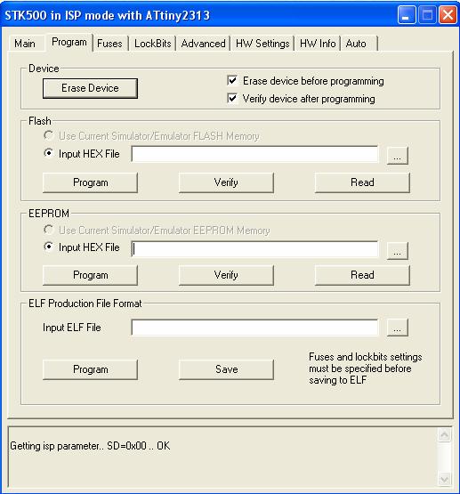Select Flash Input HEX File radio button
This screenshot has width=460, height=494.
[x=48, y=153]
